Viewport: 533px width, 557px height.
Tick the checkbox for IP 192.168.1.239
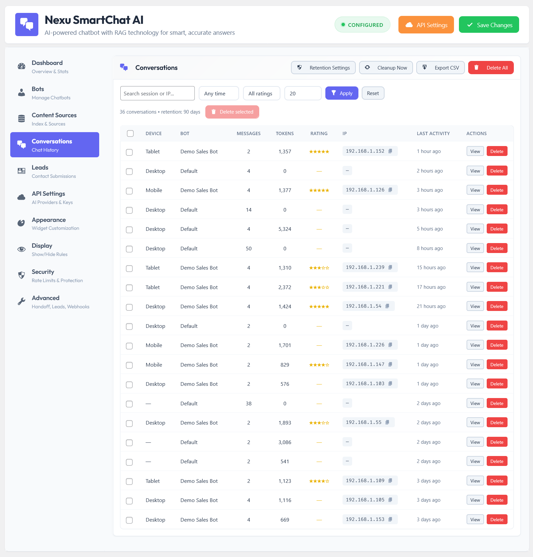click(x=129, y=269)
